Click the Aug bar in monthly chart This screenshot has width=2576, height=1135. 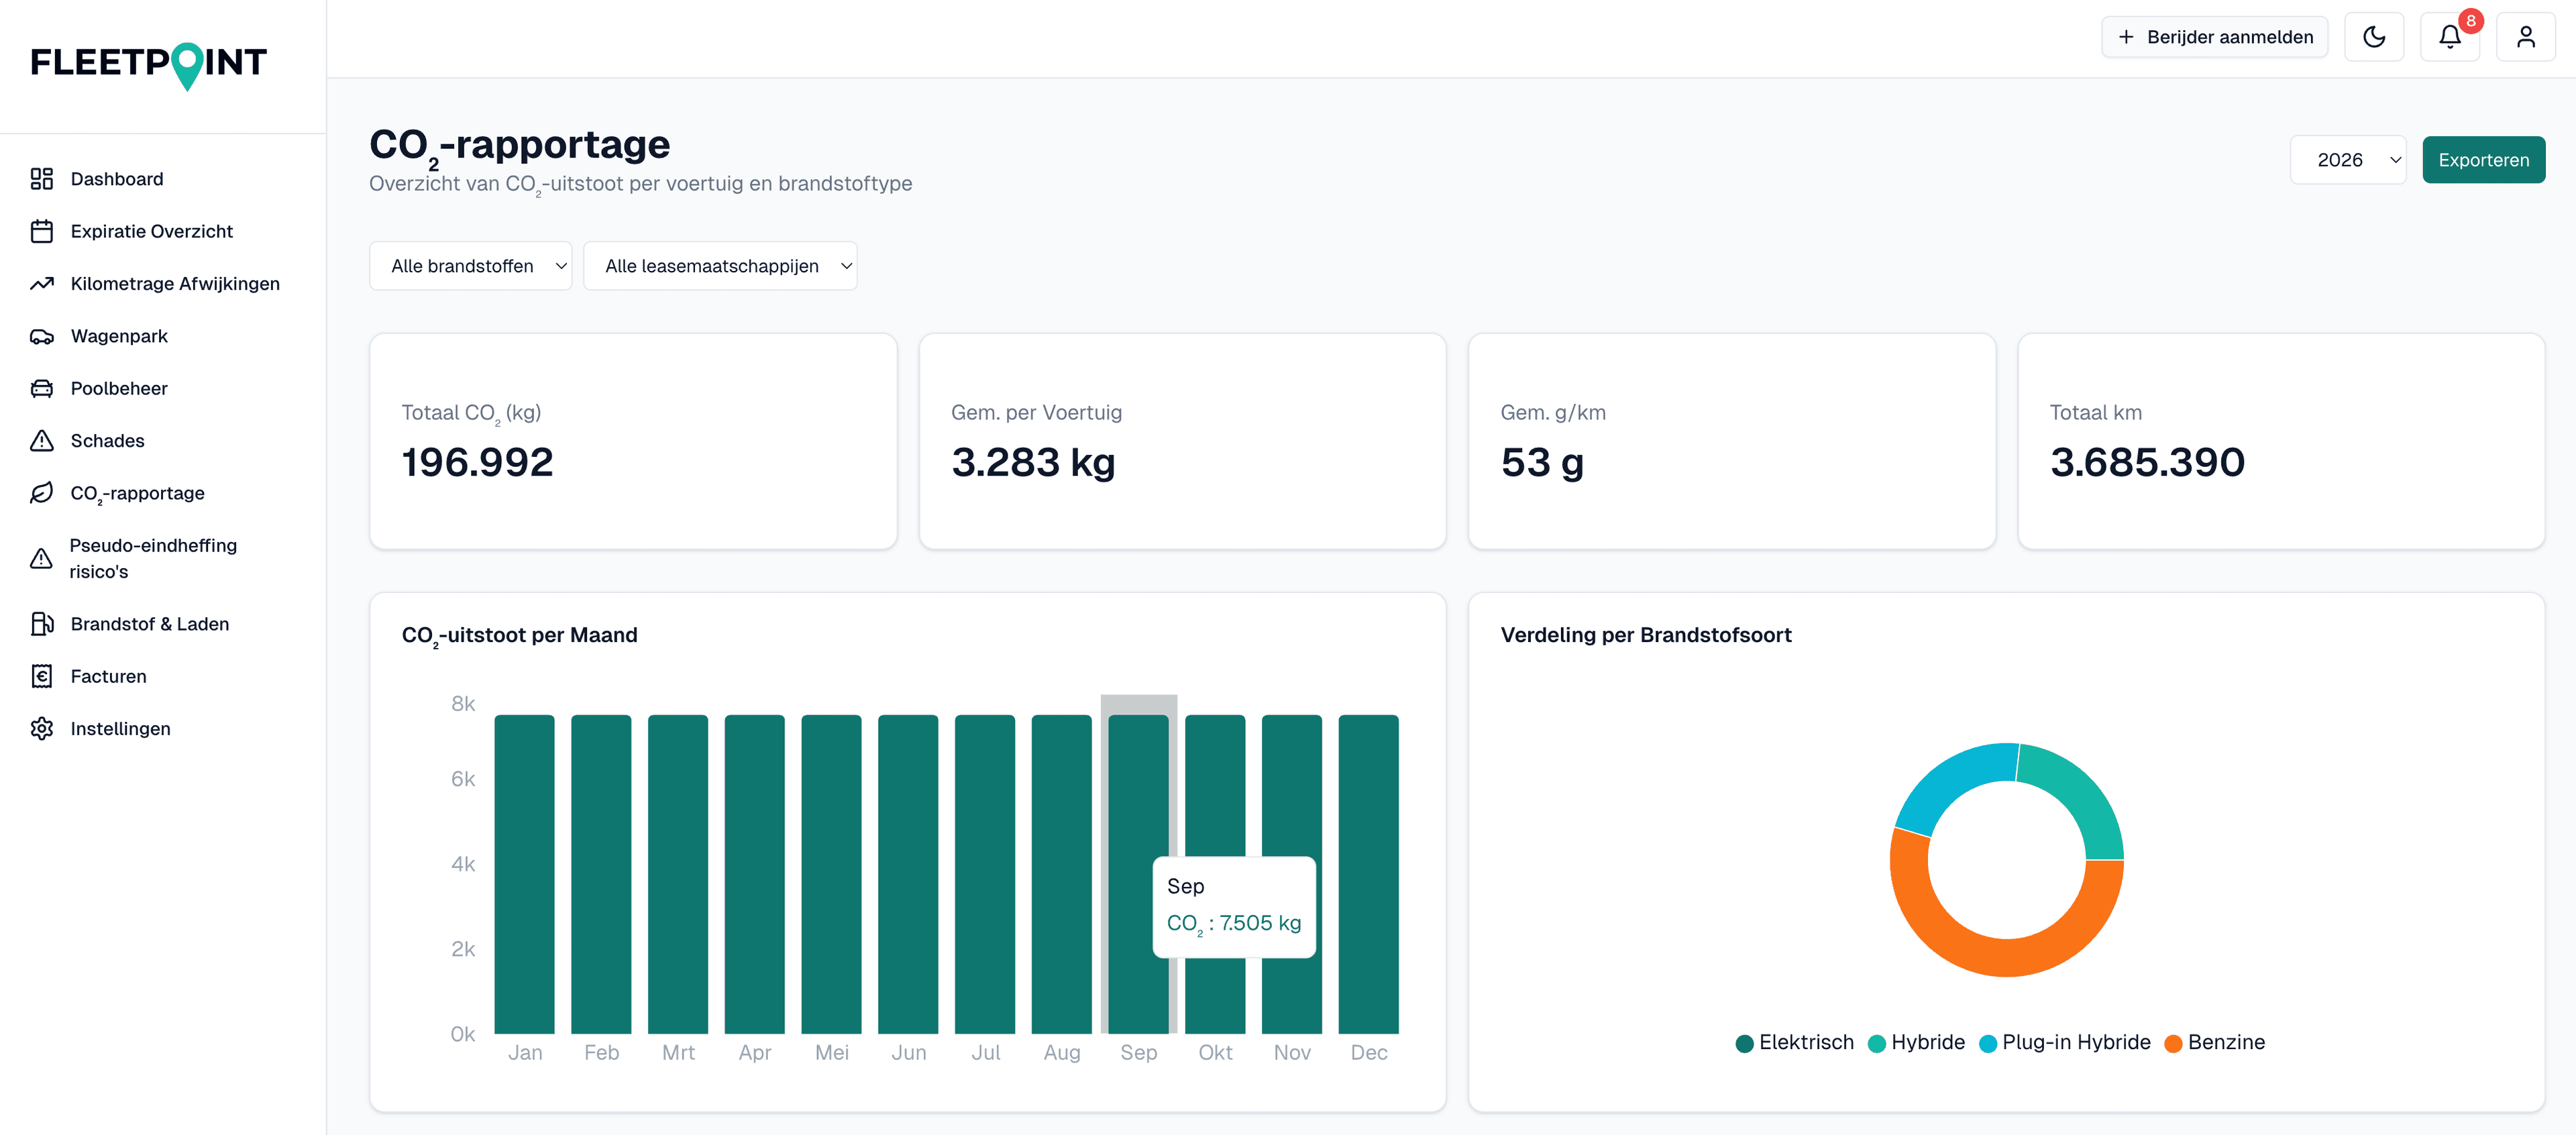(1062, 874)
